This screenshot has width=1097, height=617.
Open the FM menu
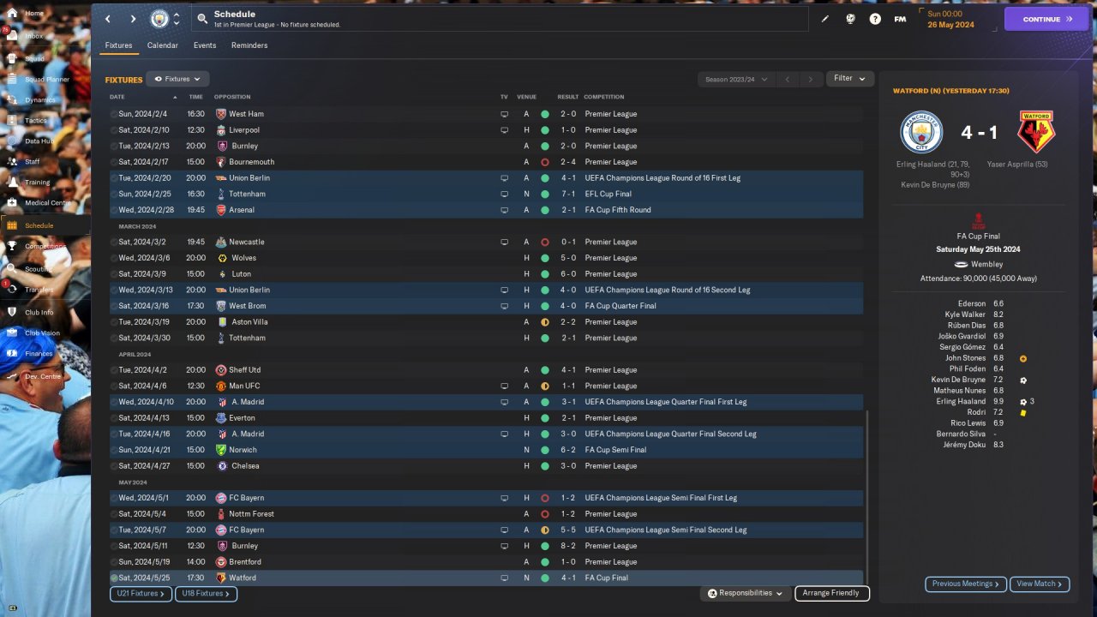point(900,19)
